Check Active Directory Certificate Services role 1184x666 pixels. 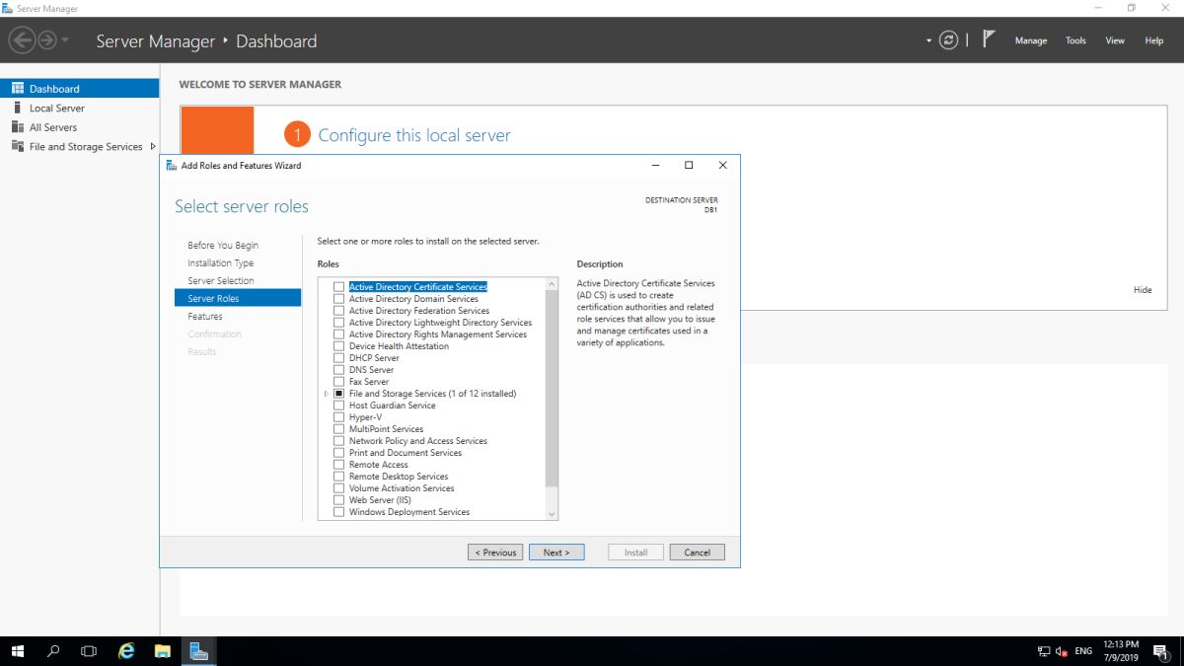pyautogui.click(x=339, y=287)
